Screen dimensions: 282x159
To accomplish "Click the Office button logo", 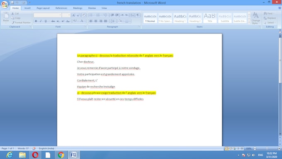I will [5, 5].
